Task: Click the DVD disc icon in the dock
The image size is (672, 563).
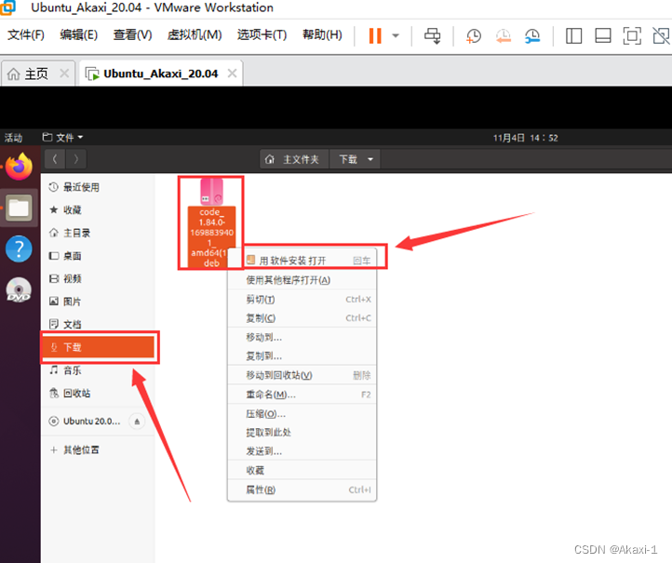Action: coord(19,289)
